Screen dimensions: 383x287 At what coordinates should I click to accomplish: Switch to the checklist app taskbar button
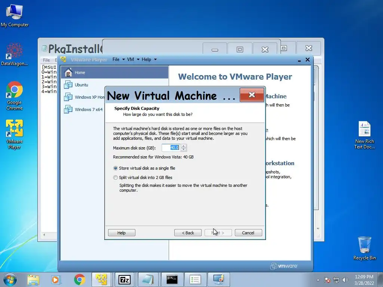[195, 280]
